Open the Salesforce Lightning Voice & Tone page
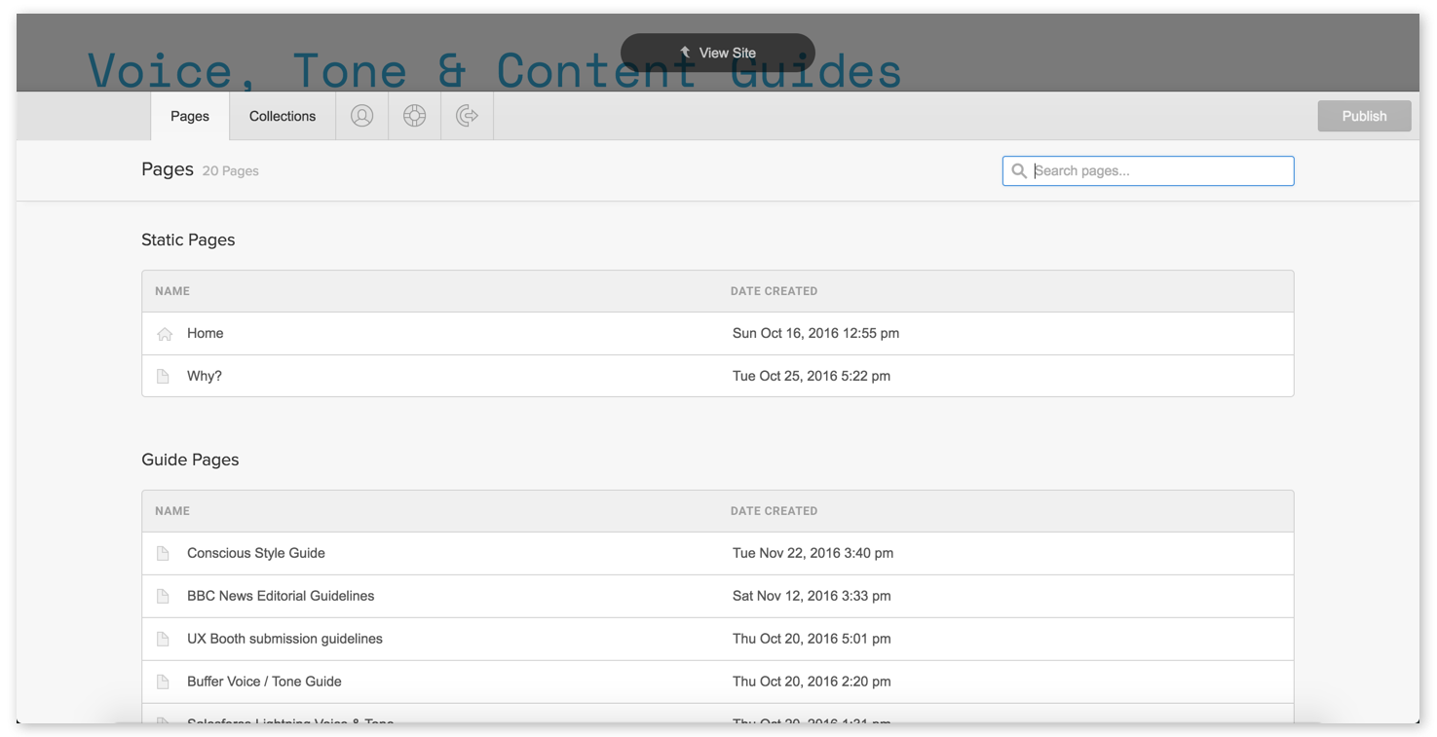The height and width of the screenshot is (737, 1437). click(x=289, y=722)
